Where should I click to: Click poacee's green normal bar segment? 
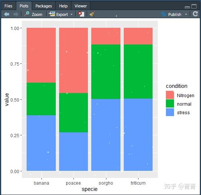pyautogui.click(x=74, y=113)
